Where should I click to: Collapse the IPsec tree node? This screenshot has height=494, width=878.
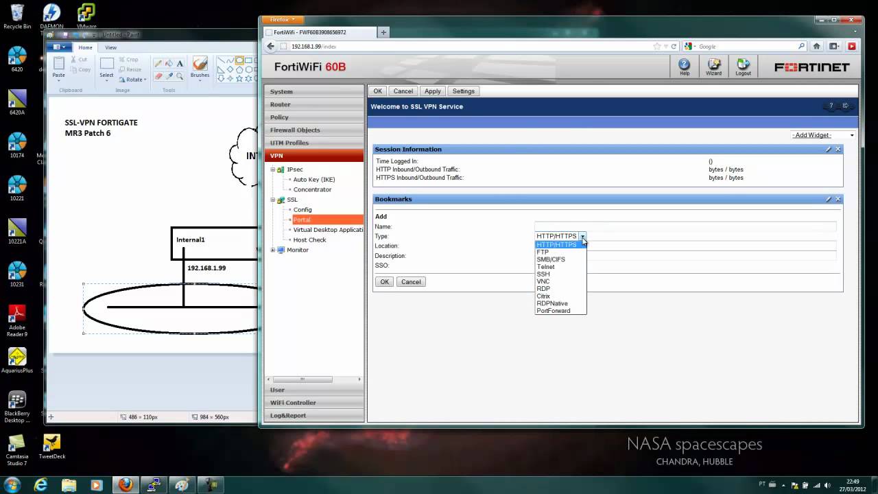(x=273, y=169)
